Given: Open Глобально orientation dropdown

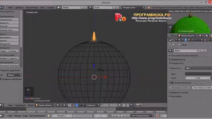Looking at the screenshot, I should coord(92,105).
